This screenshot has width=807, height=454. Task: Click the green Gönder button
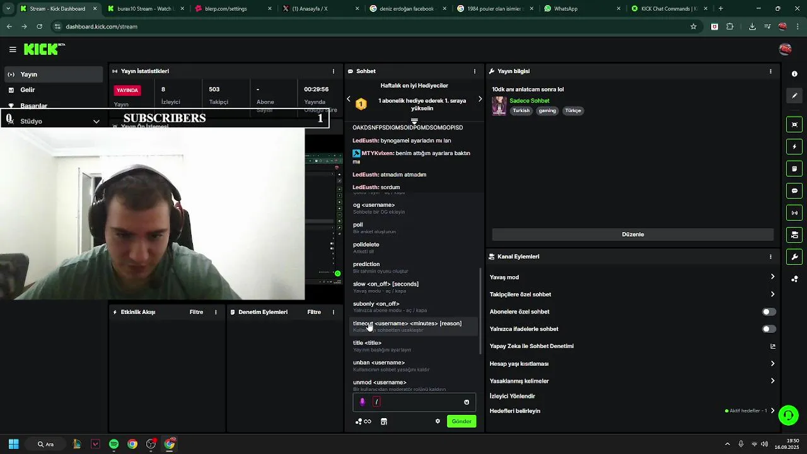pos(462,421)
